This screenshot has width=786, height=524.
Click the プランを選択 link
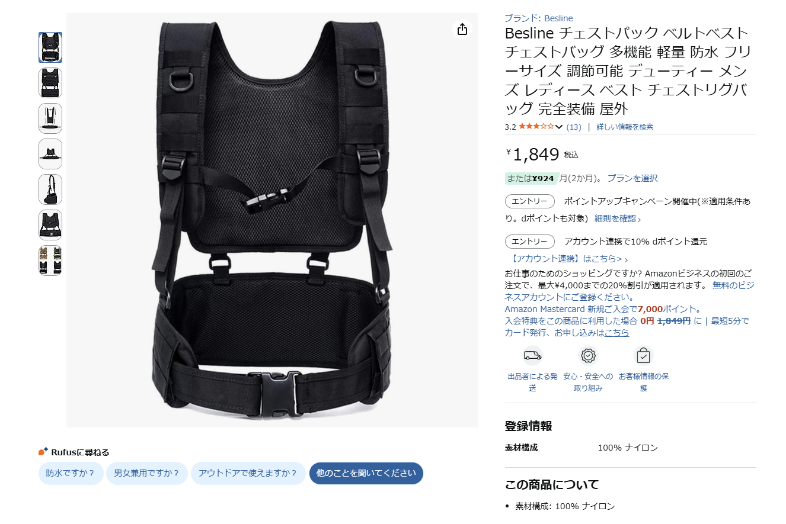point(632,178)
